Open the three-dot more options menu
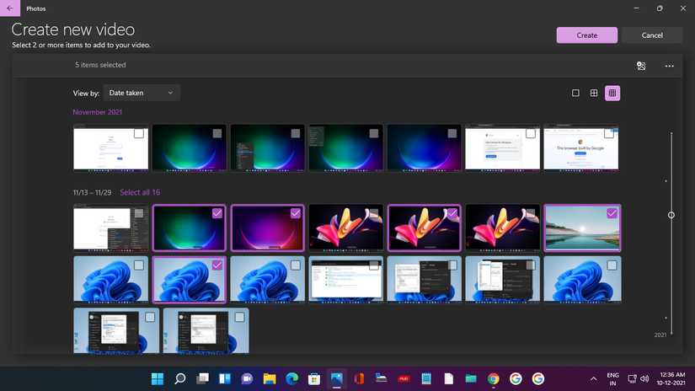This screenshot has width=695, height=391. pos(670,66)
